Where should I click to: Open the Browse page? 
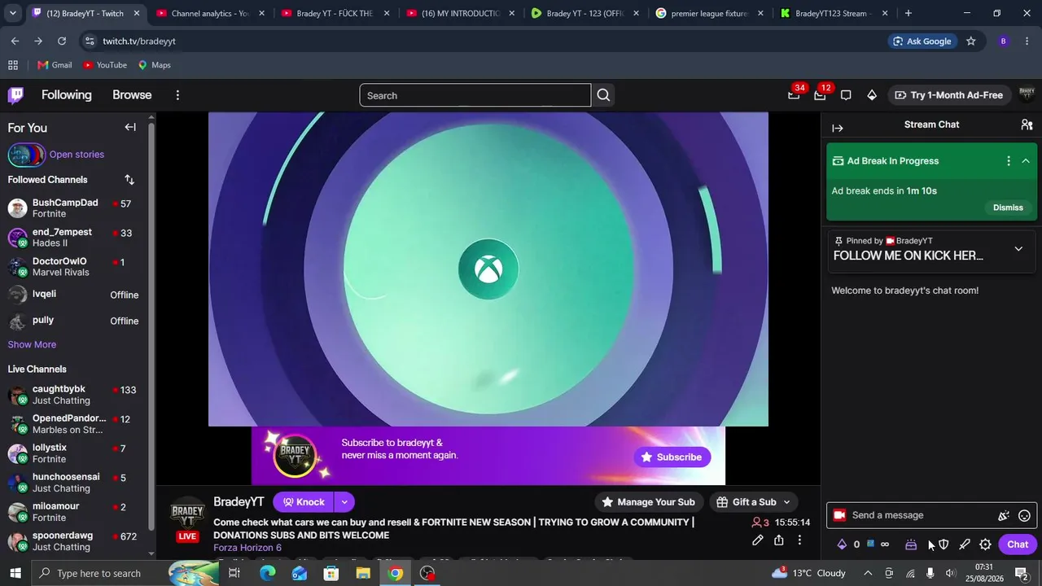pos(132,95)
